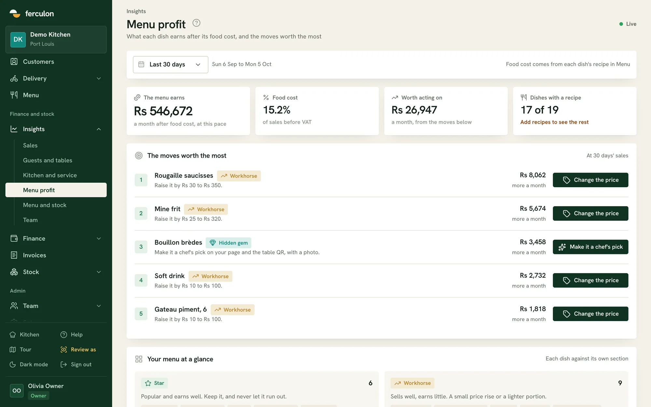
Task: Click the Live status indicator
Action: pyautogui.click(x=628, y=24)
